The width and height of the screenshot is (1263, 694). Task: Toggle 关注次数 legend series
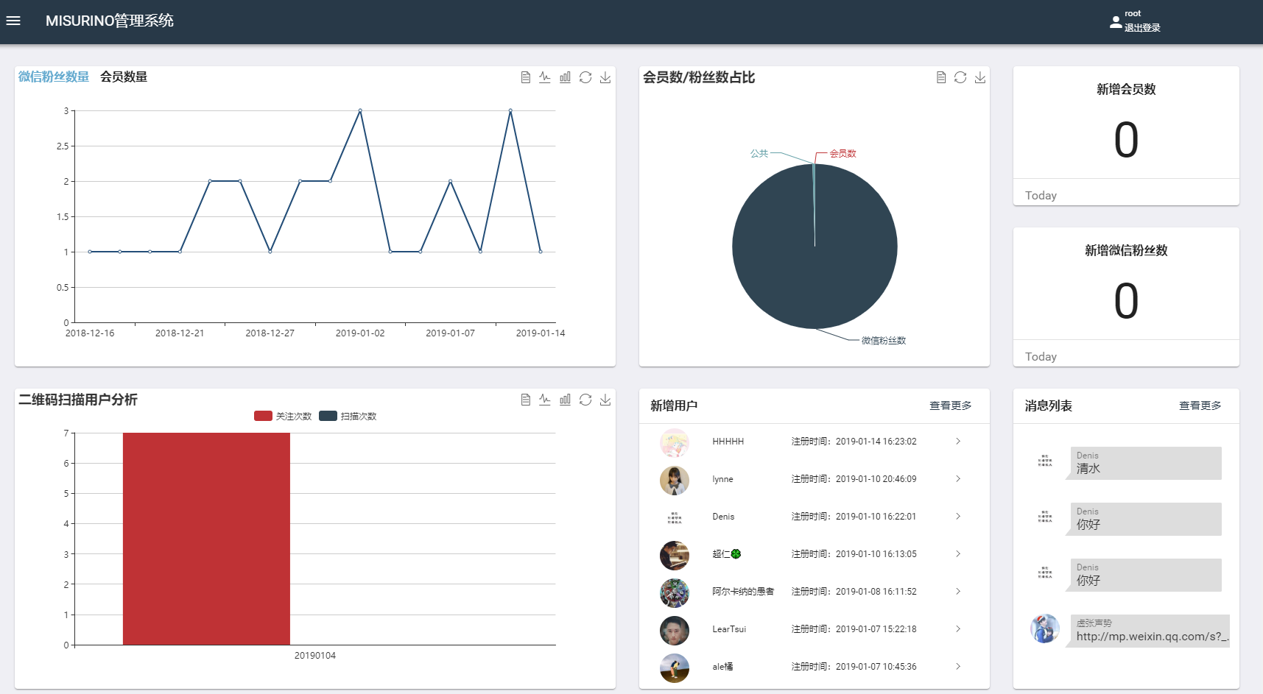click(283, 416)
